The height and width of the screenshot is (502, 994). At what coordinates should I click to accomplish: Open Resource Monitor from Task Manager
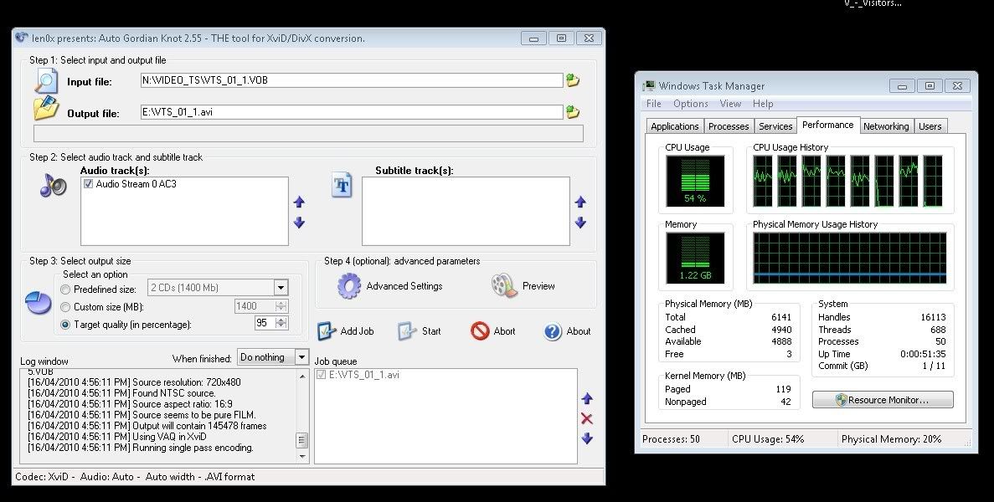pyautogui.click(x=883, y=400)
